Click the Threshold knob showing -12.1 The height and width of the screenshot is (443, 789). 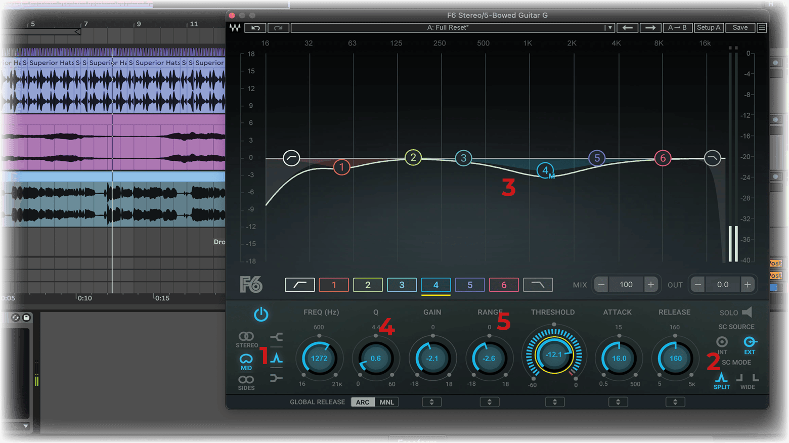tap(554, 355)
